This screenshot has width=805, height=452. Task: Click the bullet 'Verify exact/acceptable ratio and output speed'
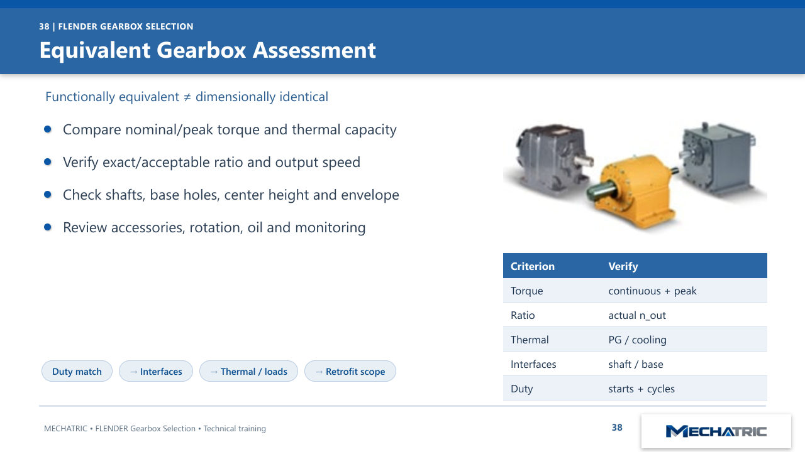click(211, 163)
